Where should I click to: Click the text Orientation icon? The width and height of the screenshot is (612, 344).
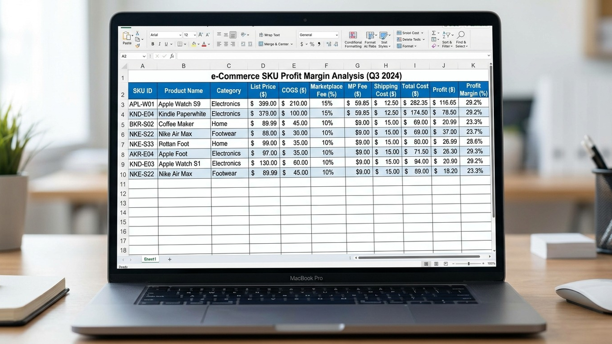(x=243, y=34)
